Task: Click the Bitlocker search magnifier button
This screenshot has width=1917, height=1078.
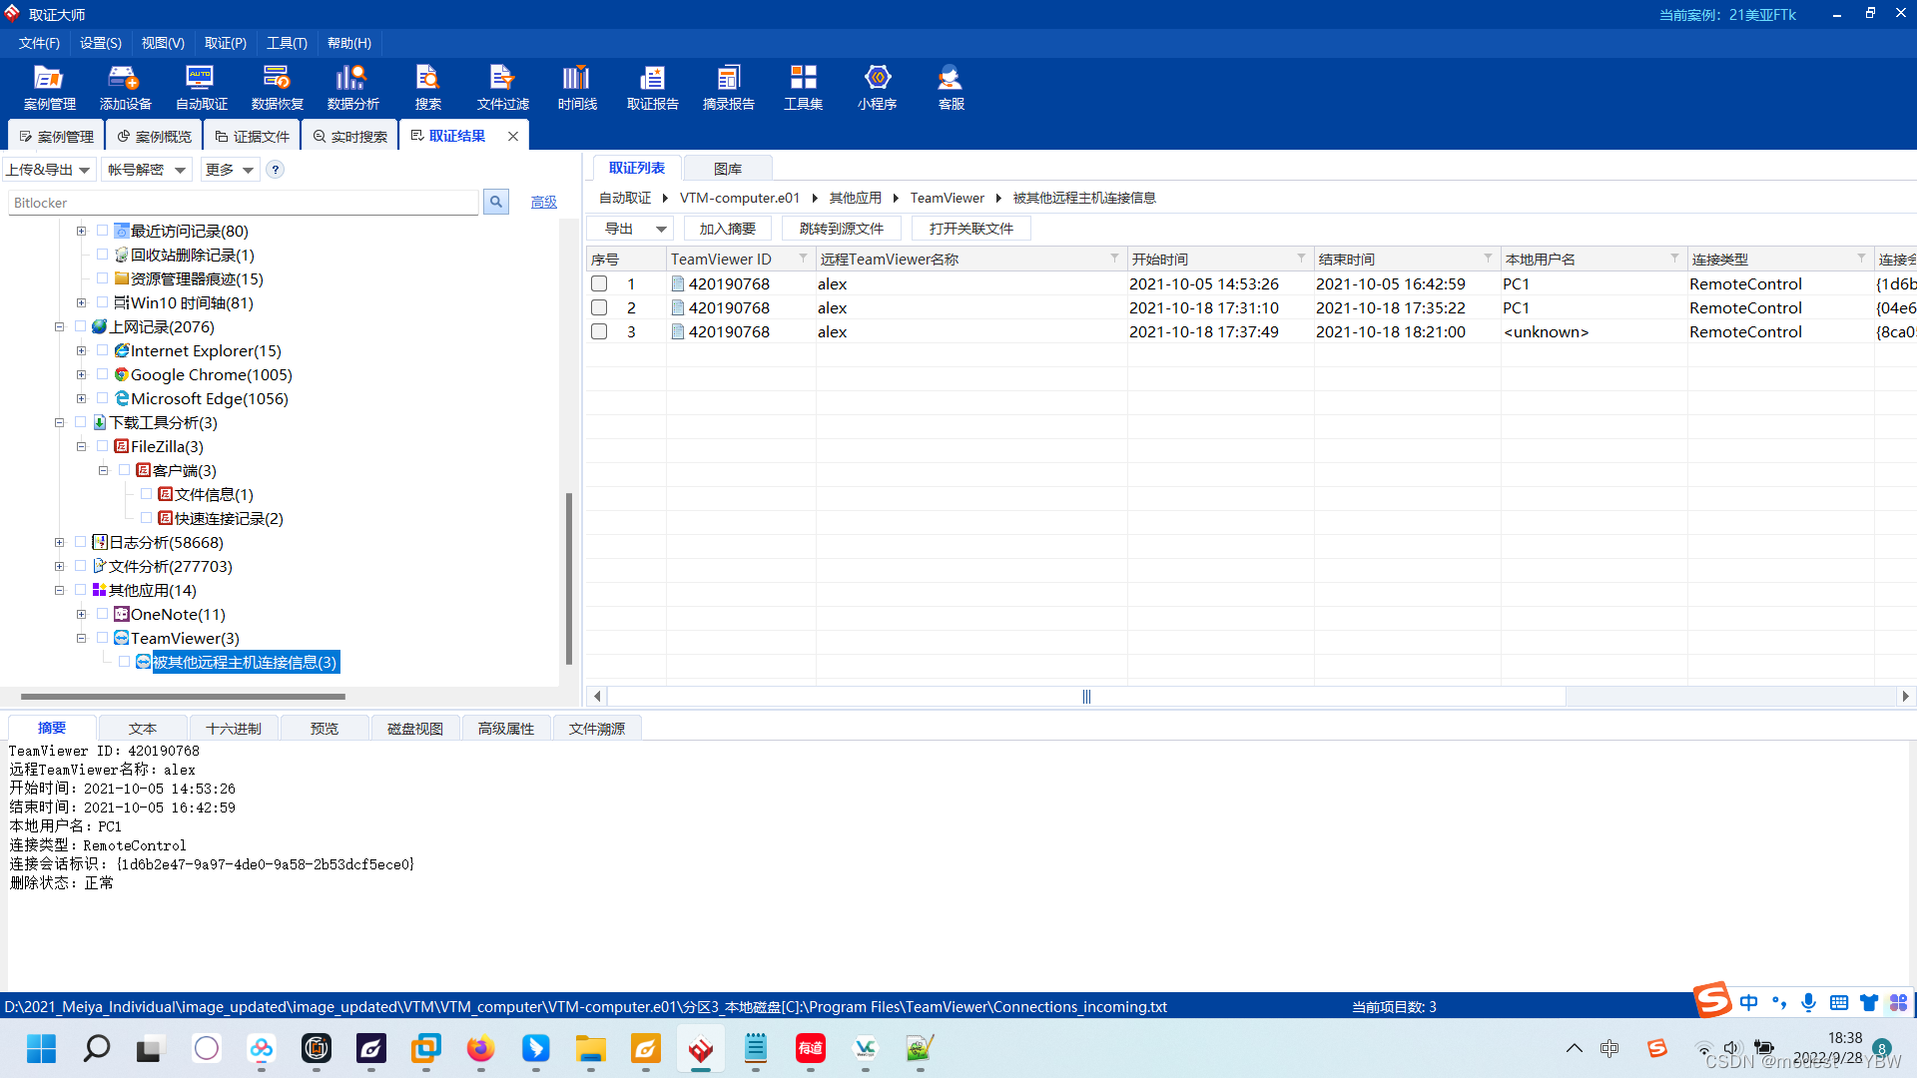Action: click(x=495, y=203)
